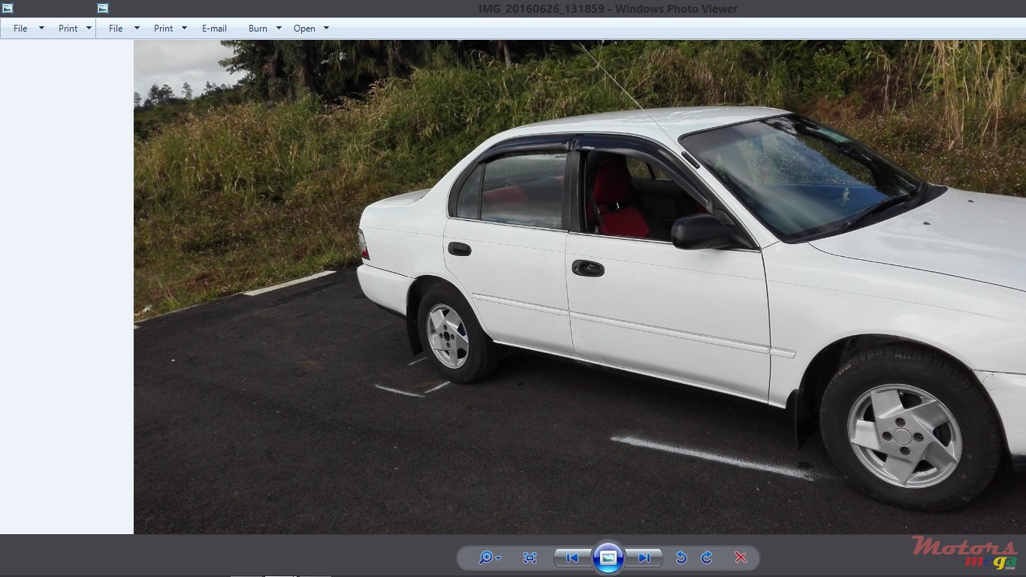Go to the next picture
Screen dimensions: 1026x577
coord(644,557)
